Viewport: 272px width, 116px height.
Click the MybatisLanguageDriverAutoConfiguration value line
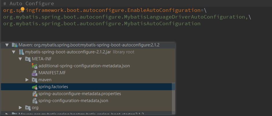point(127,17)
